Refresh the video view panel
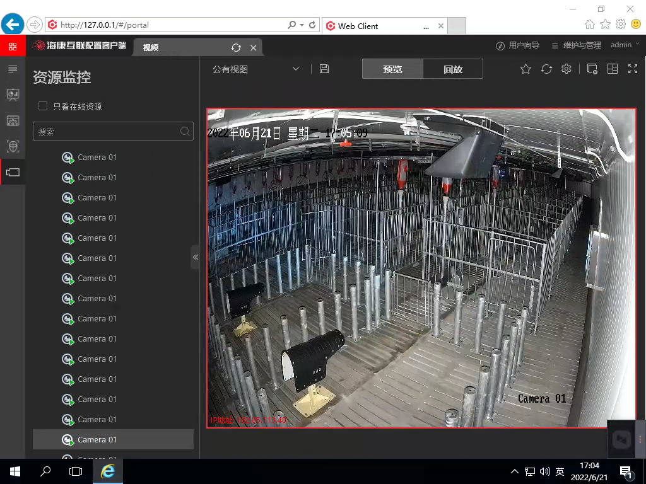Viewport: 646px width, 484px height. click(x=546, y=69)
